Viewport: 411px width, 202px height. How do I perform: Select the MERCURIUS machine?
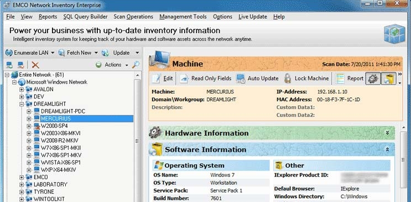[x=56, y=118]
